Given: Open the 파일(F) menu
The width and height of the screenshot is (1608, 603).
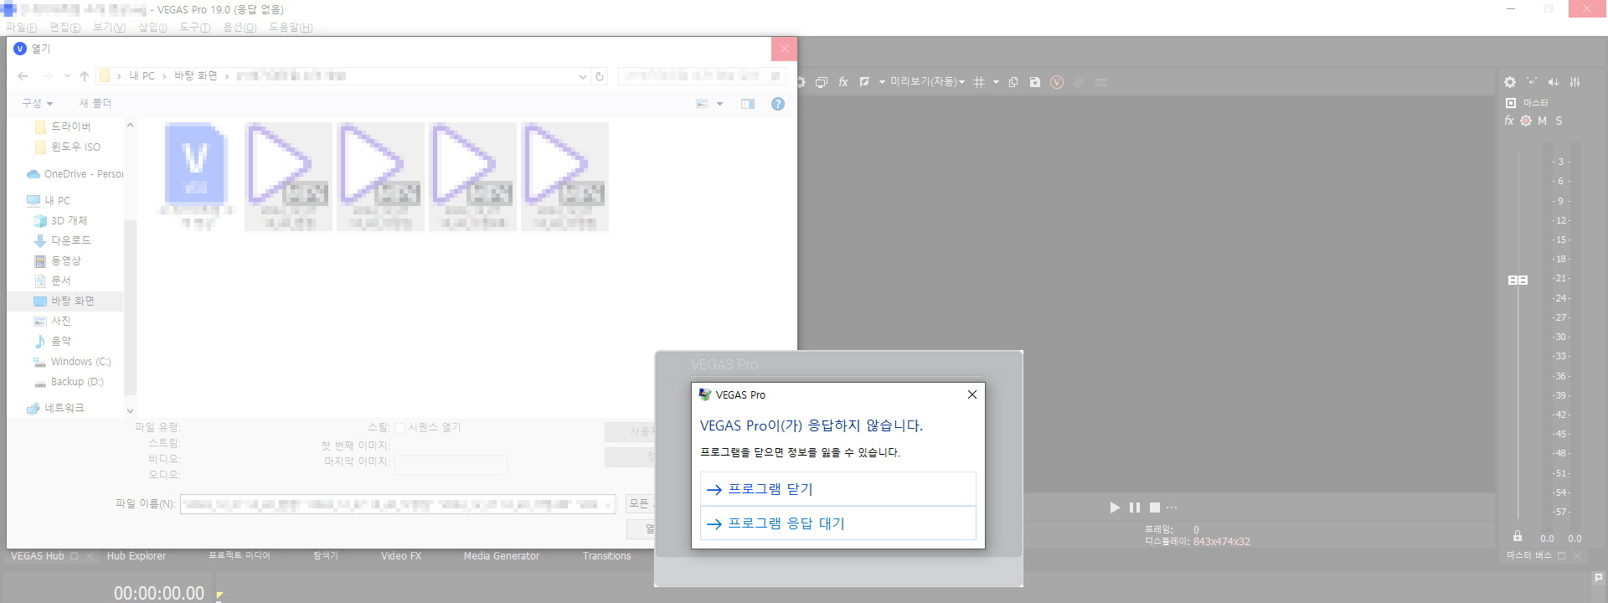Looking at the screenshot, I should [x=22, y=28].
